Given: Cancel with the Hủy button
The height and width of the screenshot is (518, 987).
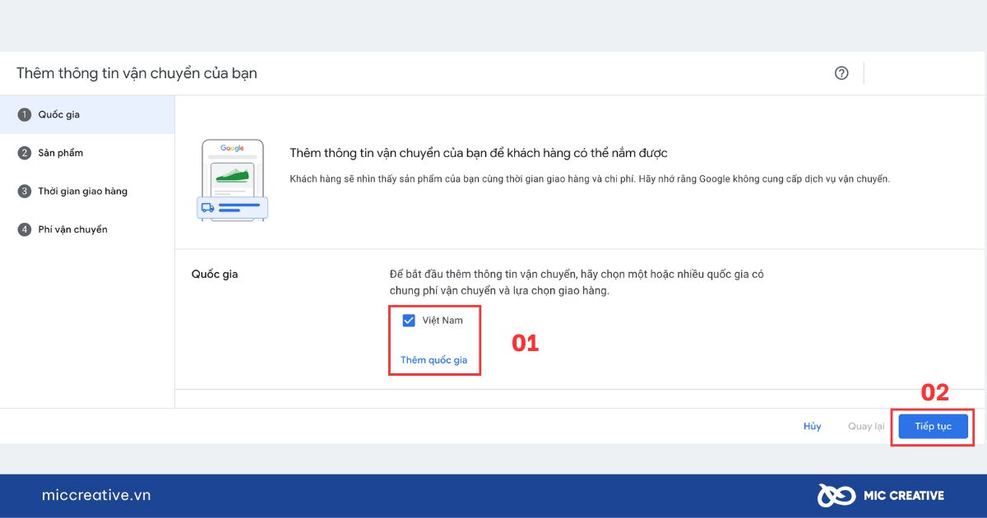Looking at the screenshot, I should point(813,427).
